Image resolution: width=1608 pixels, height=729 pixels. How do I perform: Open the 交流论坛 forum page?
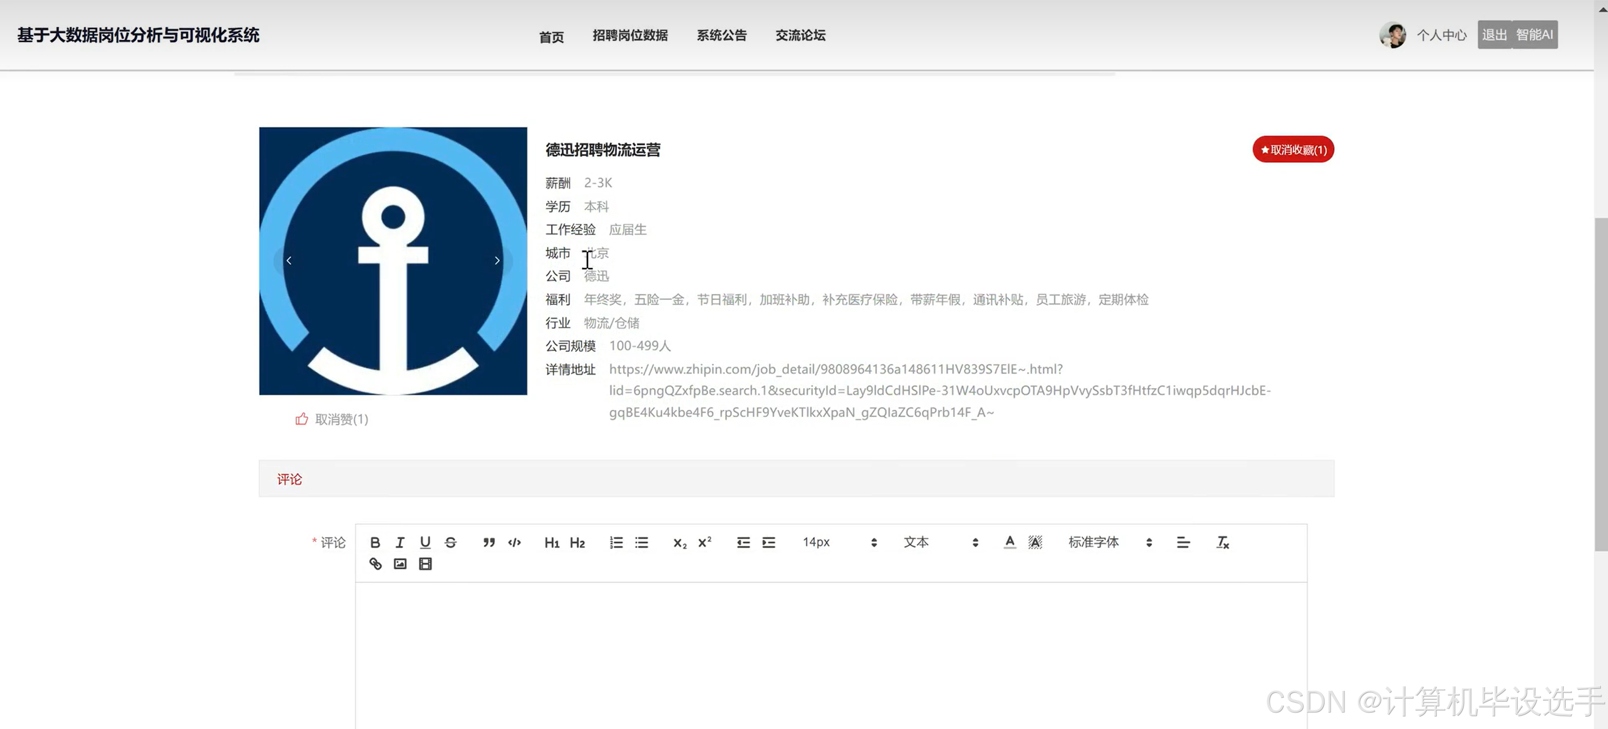click(800, 36)
